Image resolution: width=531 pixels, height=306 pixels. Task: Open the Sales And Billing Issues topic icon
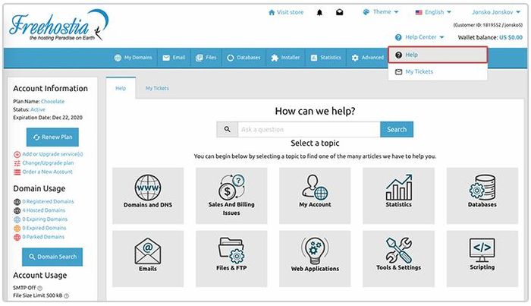point(231,187)
